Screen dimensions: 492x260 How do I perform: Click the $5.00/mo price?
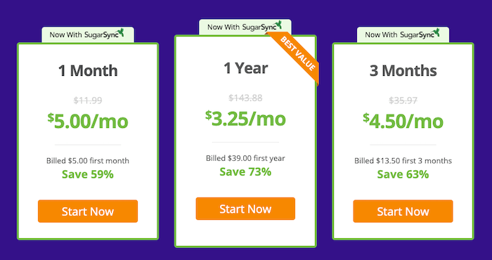88,121
